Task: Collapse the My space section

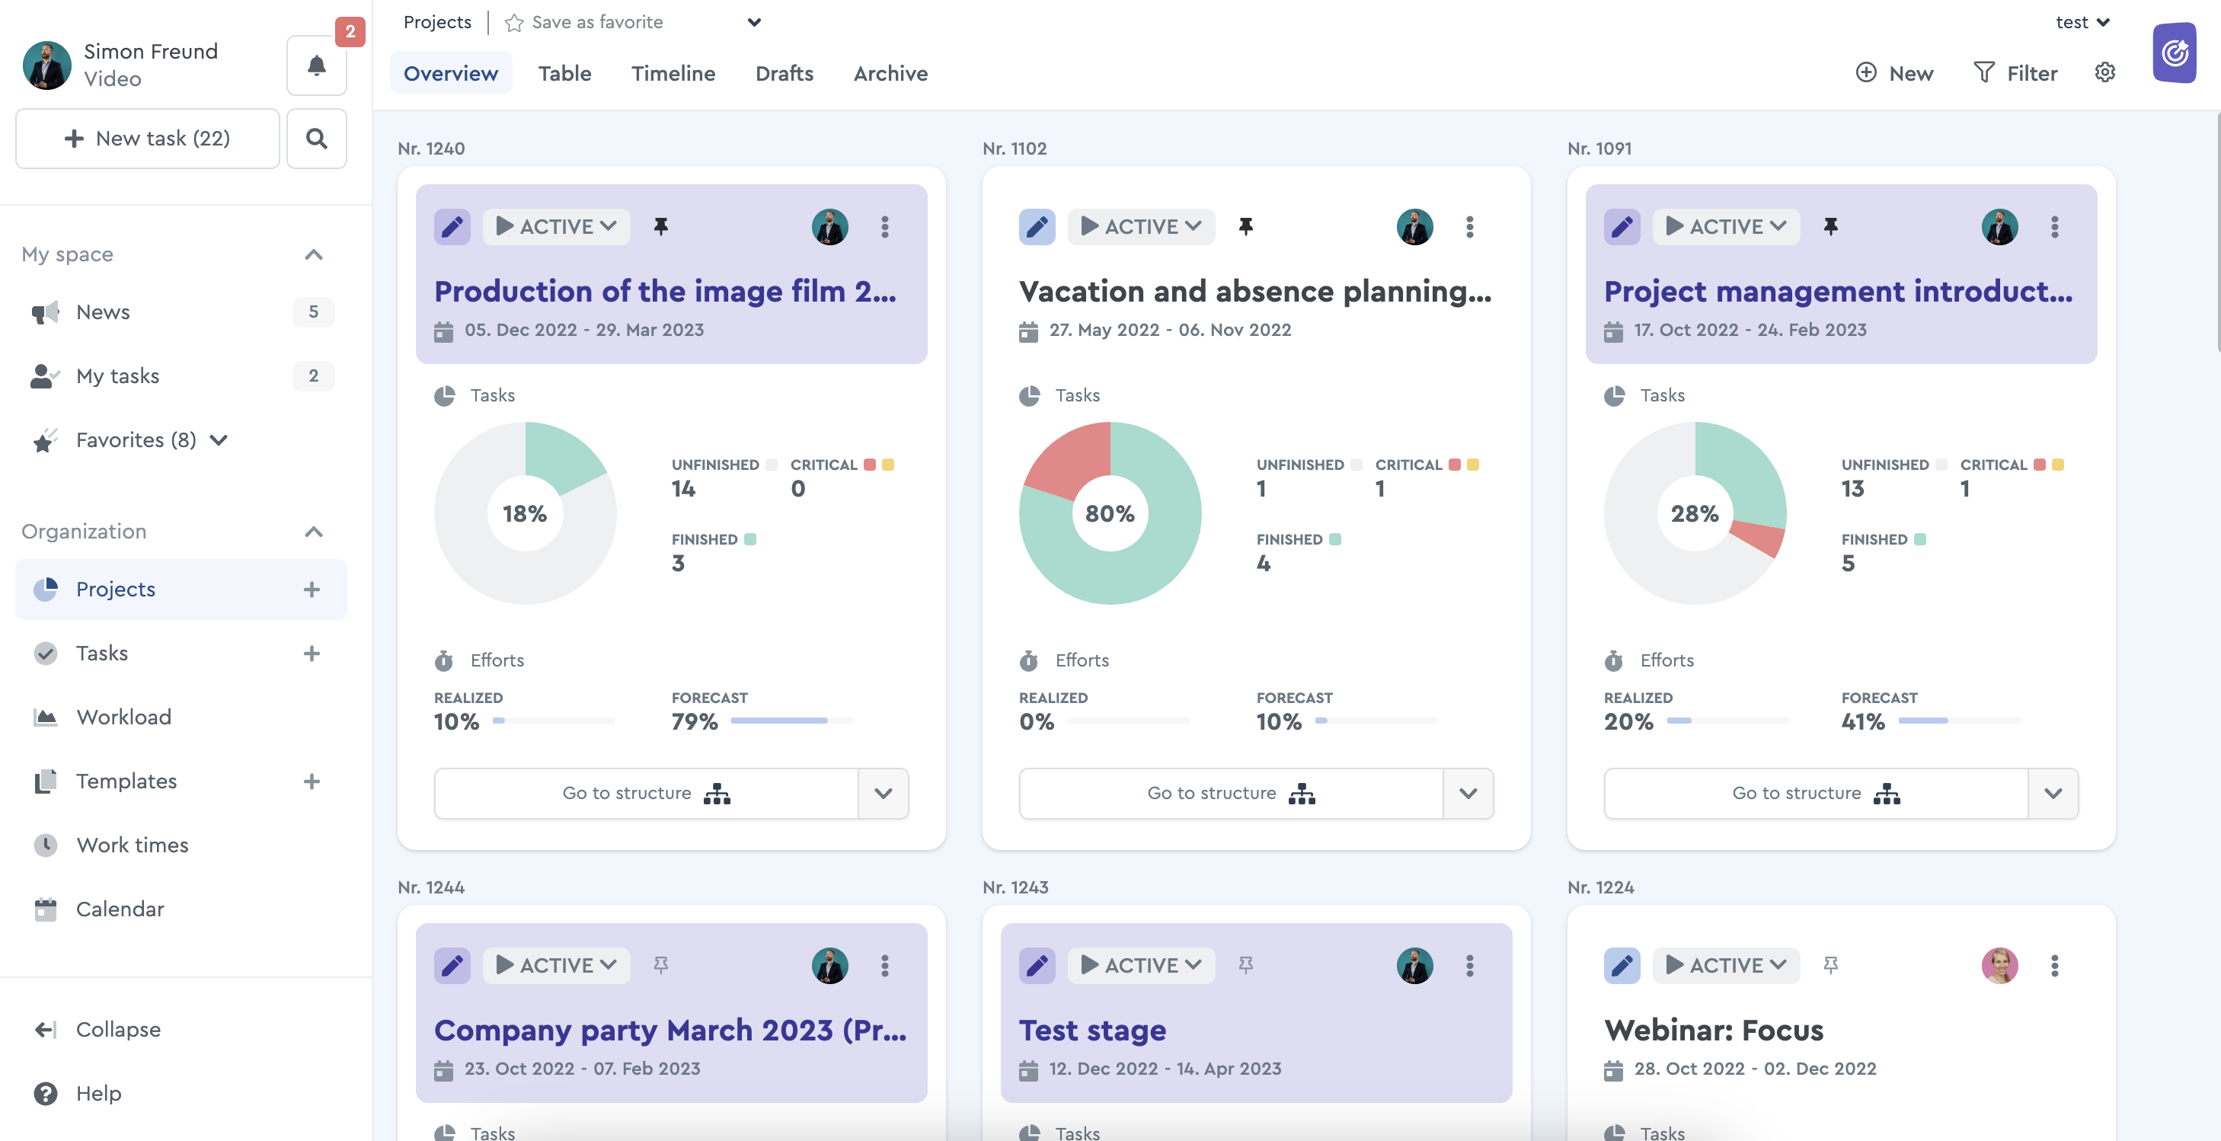Action: (x=314, y=254)
